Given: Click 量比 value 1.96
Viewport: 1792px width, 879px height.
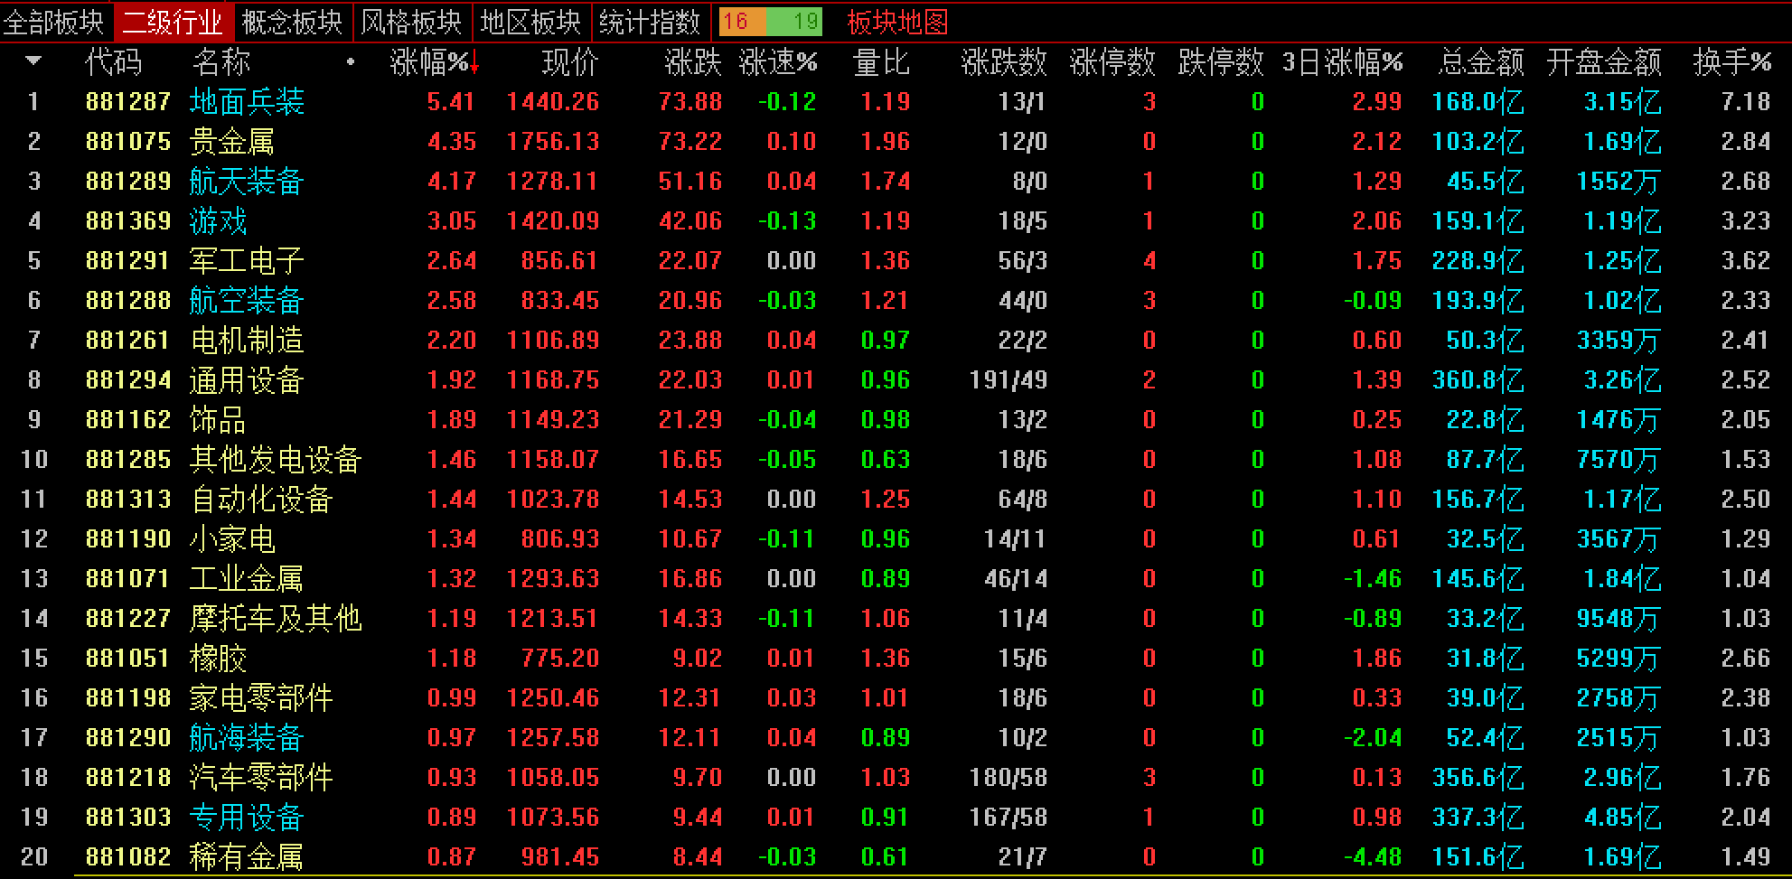Looking at the screenshot, I should coord(886,141).
